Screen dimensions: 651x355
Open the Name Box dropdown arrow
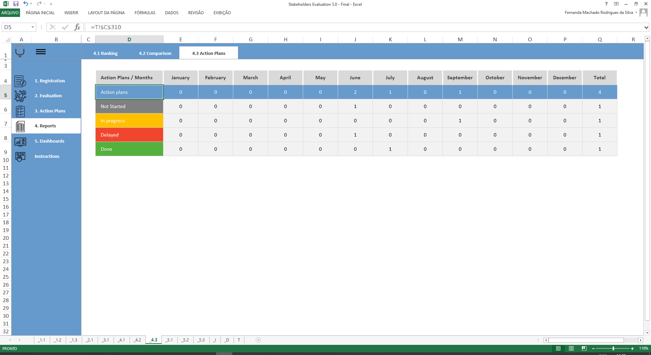pos(33,27)
